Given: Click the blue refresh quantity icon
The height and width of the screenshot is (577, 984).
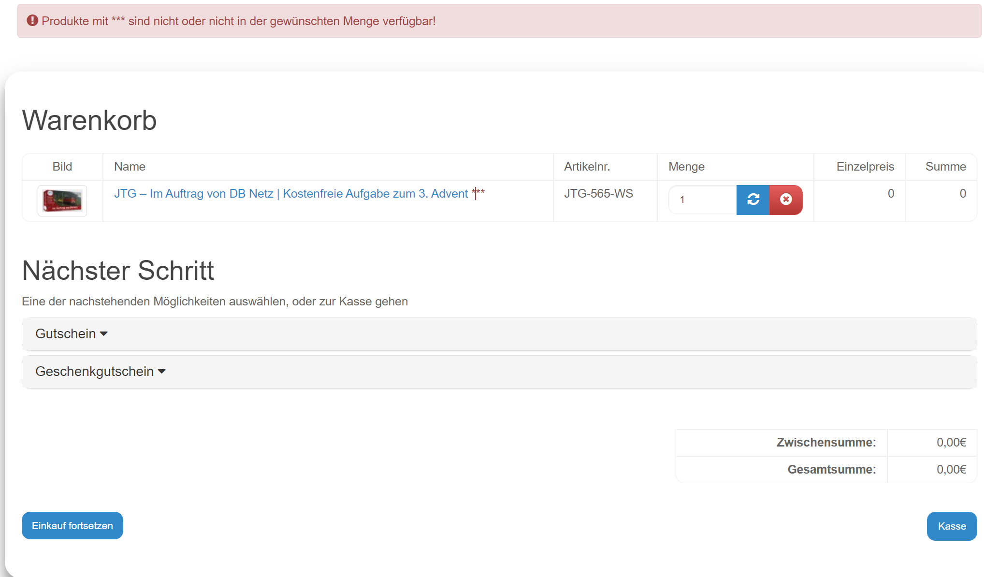Looking at the screenshot, I should click(x=753, y=200).
